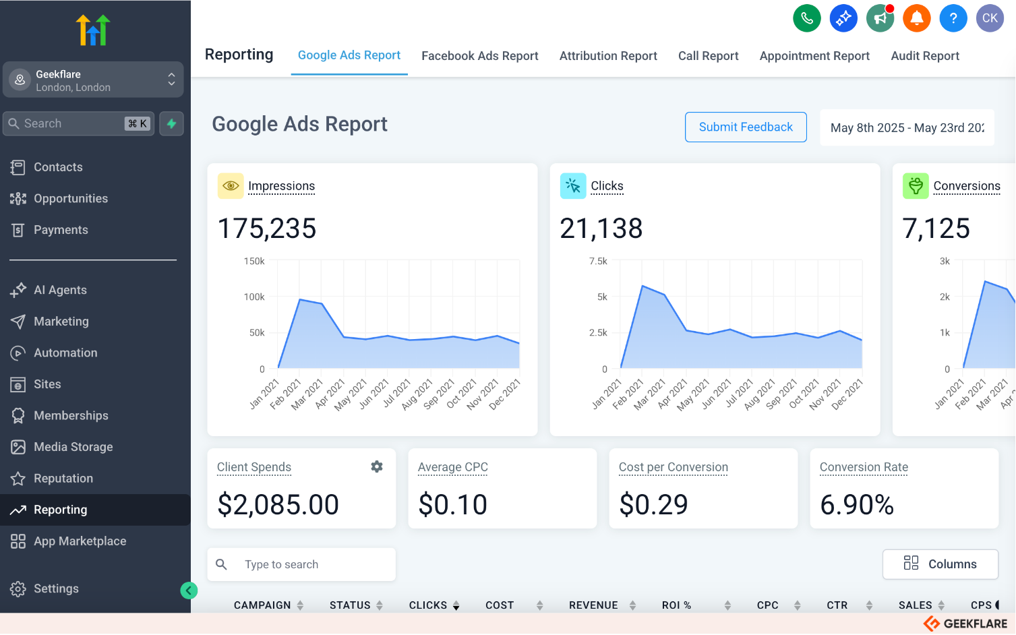
Task: Click the green phone dialer icon
Action: coord(807,18)
